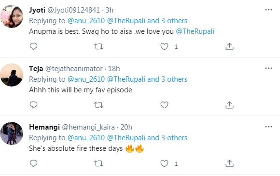
Task: Open @anu_2610 link in Teja's reply line
Action: coord(86,79)
